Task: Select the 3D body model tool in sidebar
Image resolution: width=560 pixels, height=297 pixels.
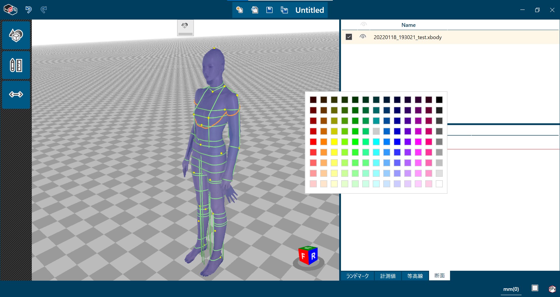Action: (16, 35)
